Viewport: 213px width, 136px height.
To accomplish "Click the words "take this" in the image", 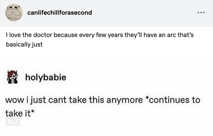I will pos(87,100).
